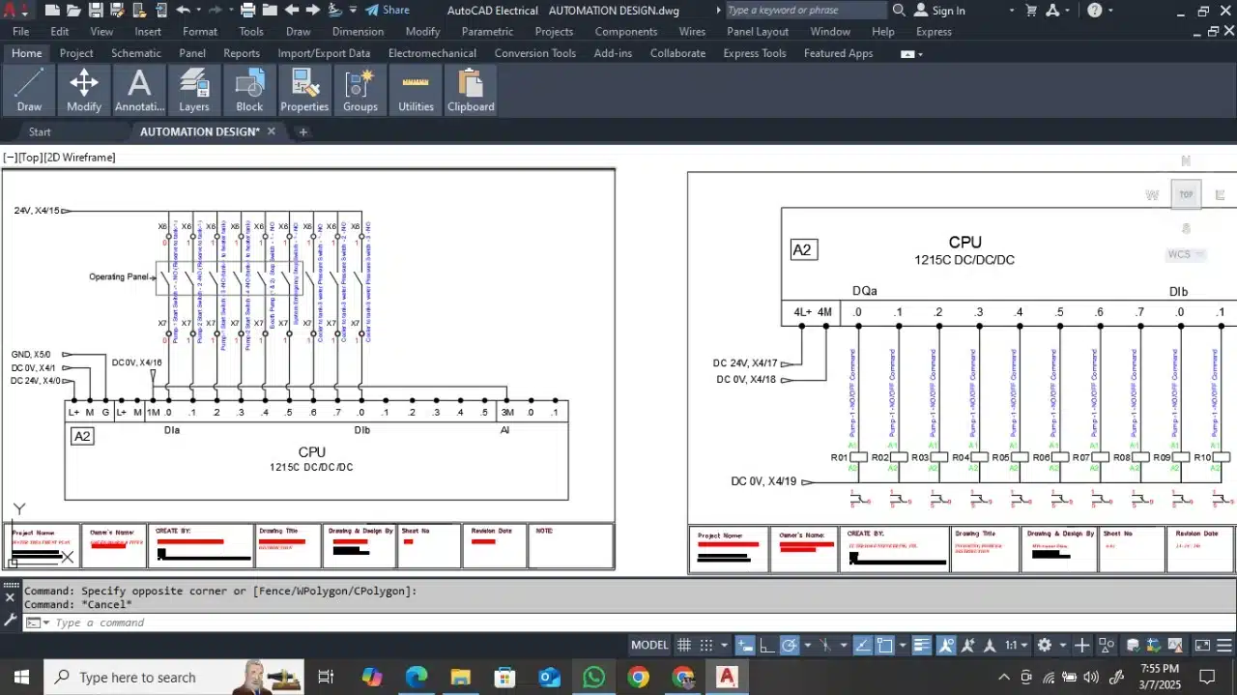Click the Redo arrow icon
The height and width of the screenshot is (695, 1237).
[x=216, y=11]
